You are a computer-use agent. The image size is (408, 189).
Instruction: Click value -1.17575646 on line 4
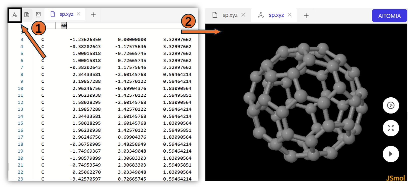click(x=130, y=47)
